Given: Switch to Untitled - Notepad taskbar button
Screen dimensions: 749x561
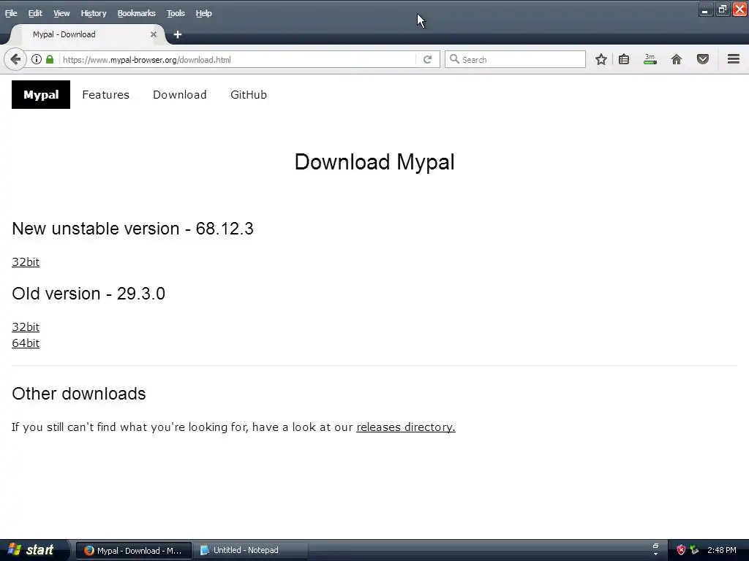Looking at the screenshot, I should pos(250,550).
